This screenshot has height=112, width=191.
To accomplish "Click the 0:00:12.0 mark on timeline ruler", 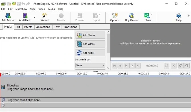I will point(82,74).
